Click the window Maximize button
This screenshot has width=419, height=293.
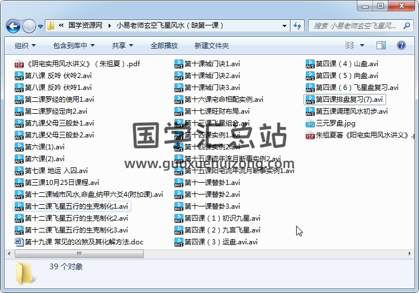coord(381,5)
